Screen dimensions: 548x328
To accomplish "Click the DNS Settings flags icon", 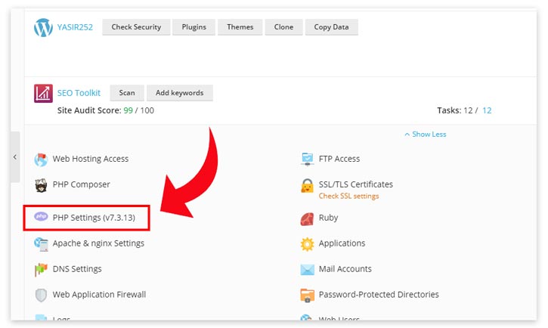I will tap(41, 269).
